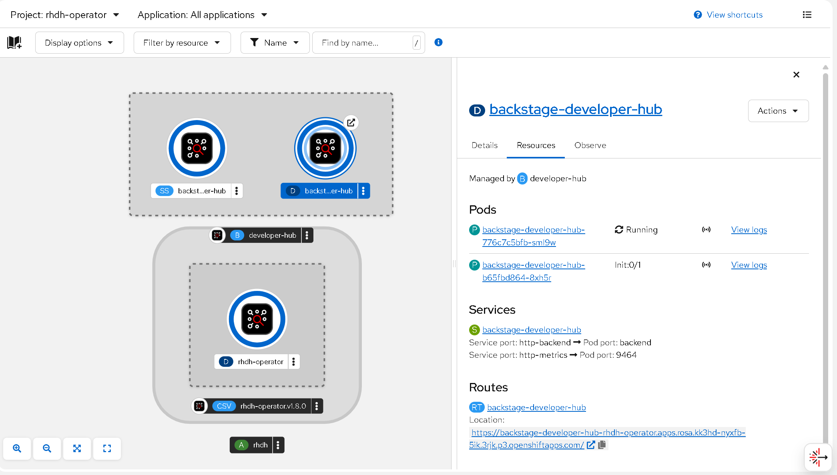Image resolution: width=837 pixels, height=475 pixels.
Task: View logs for the Running pod
Action: point(749,230)
